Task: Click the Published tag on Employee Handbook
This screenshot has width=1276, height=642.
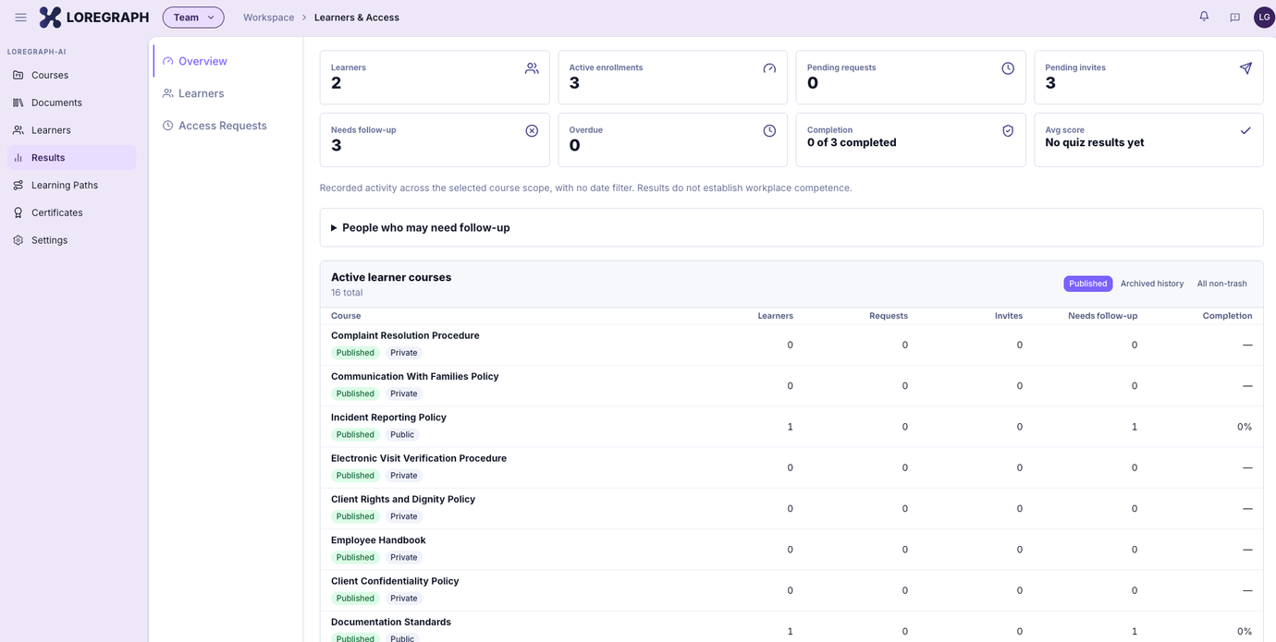Action: (355, 557)
